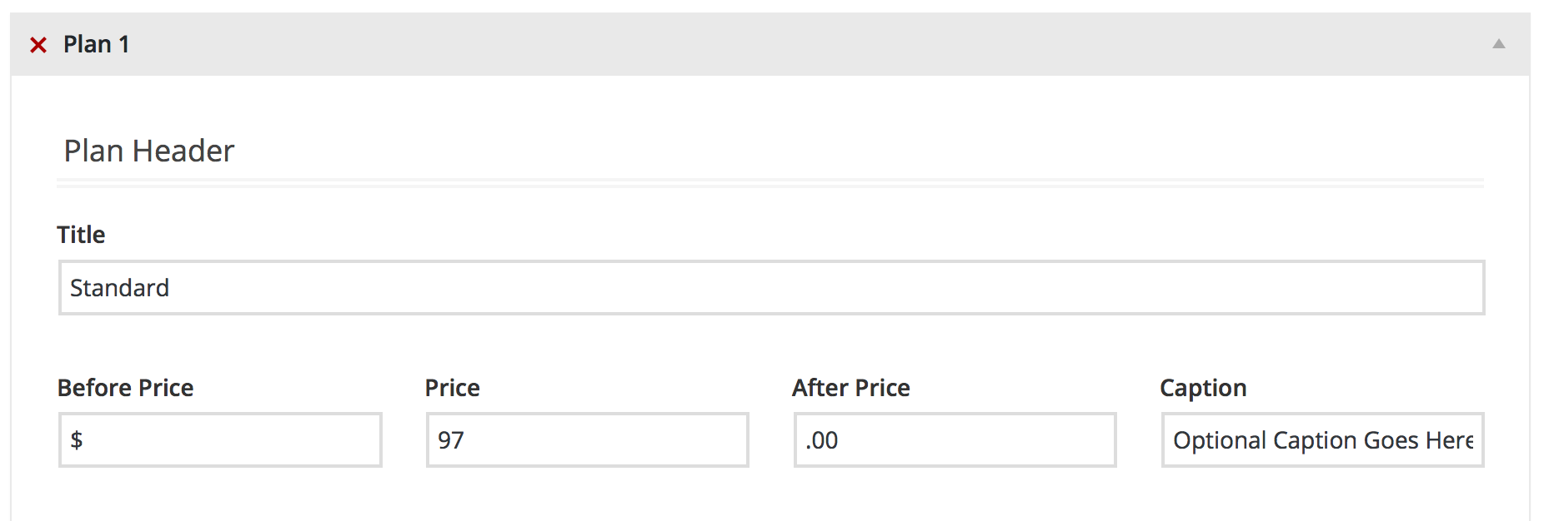The image size is (1544, 521).
Task: Click the "Price" field label
Action: pos(452,388)
